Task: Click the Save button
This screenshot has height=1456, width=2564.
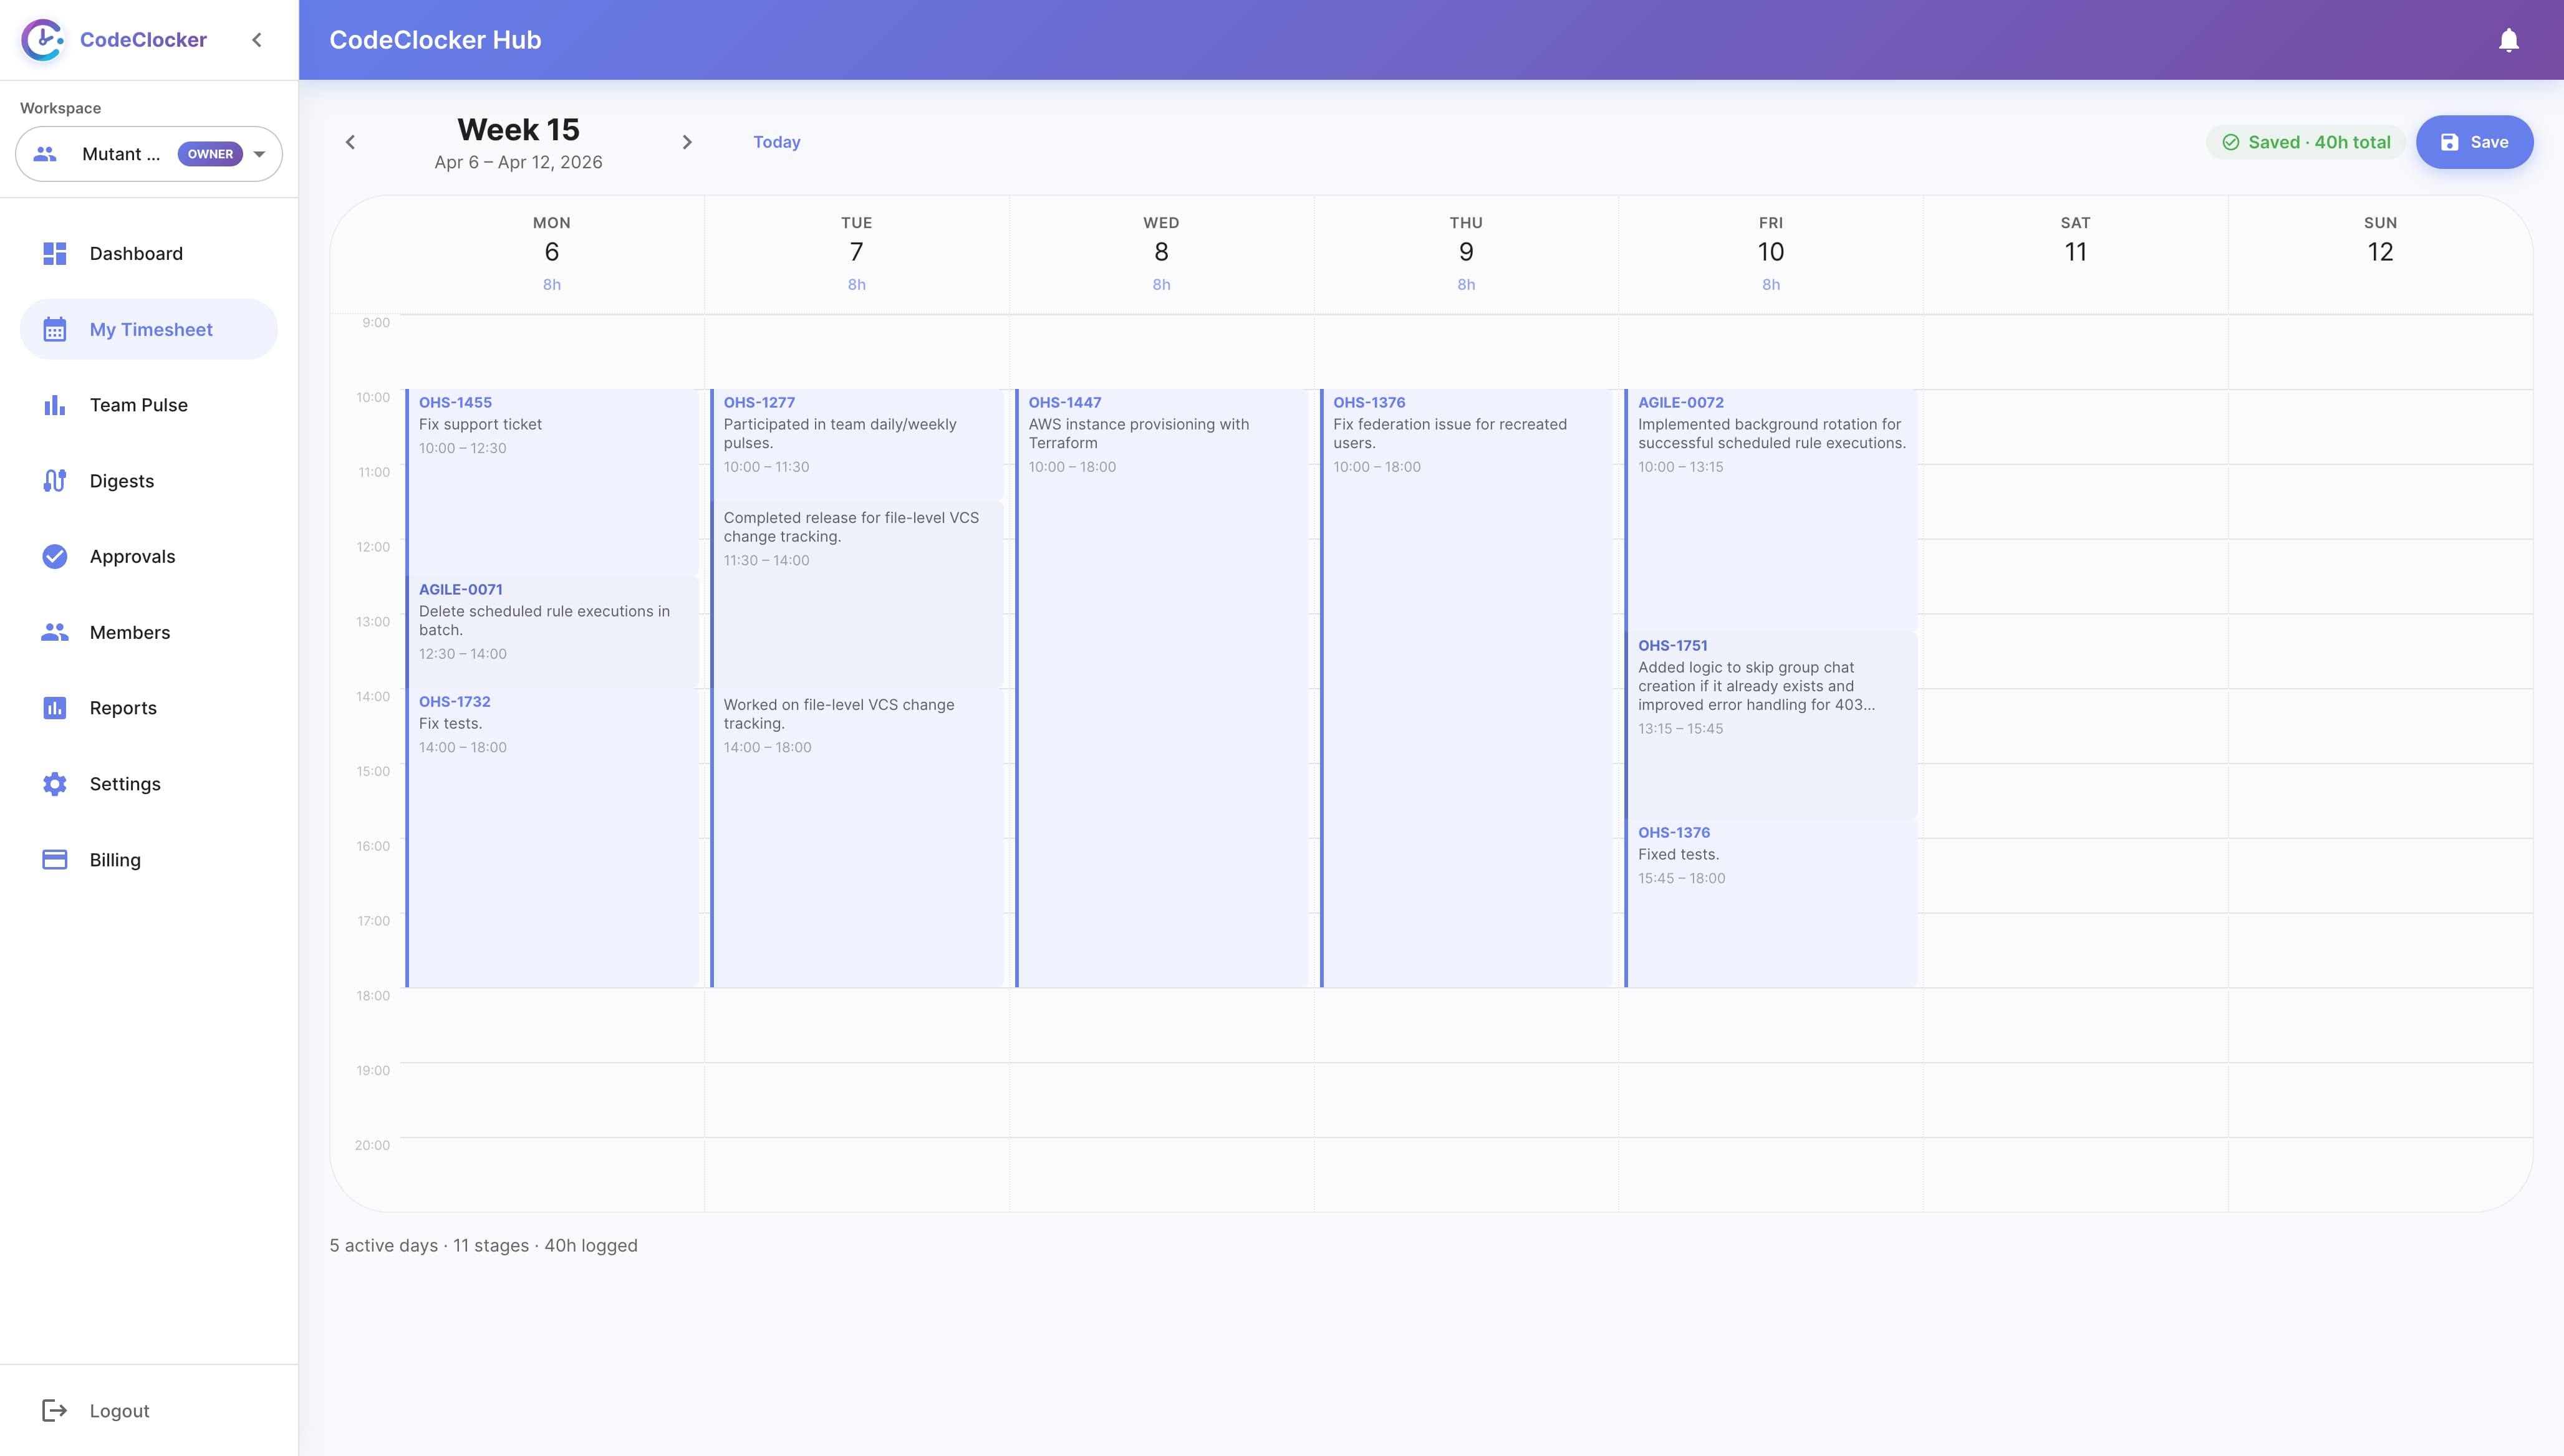Action: (2474, 141)
